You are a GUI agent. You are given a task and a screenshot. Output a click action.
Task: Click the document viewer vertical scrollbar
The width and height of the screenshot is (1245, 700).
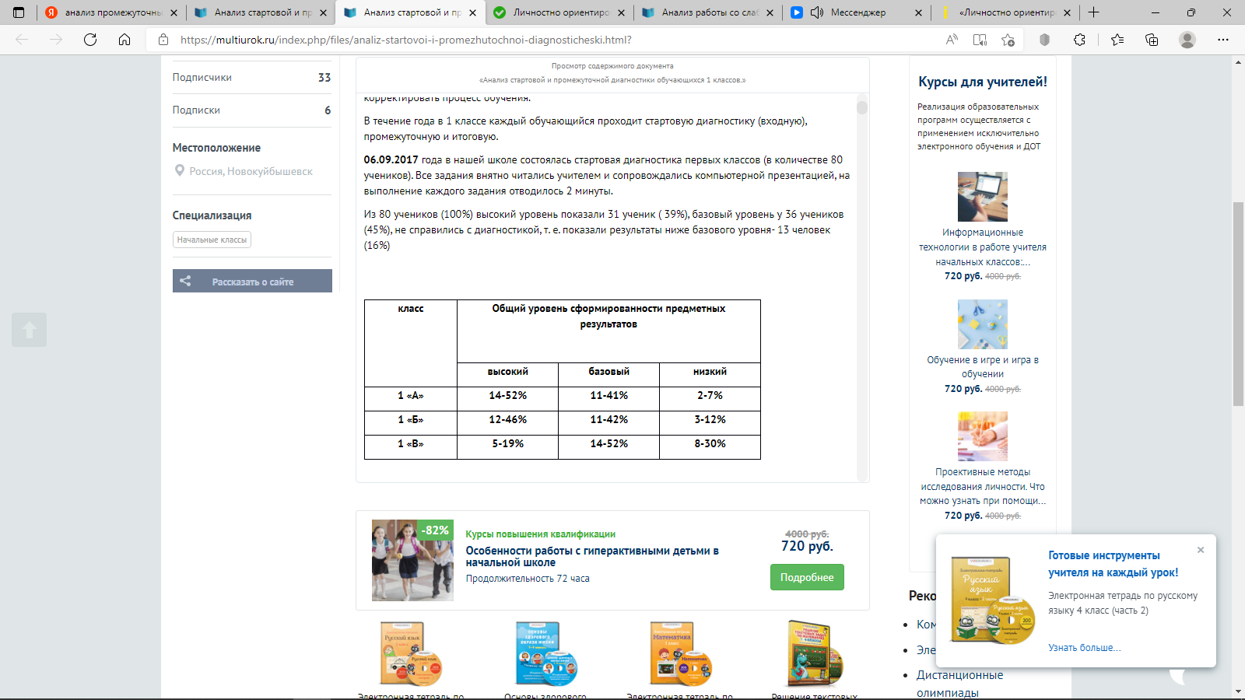coord(861,288)
